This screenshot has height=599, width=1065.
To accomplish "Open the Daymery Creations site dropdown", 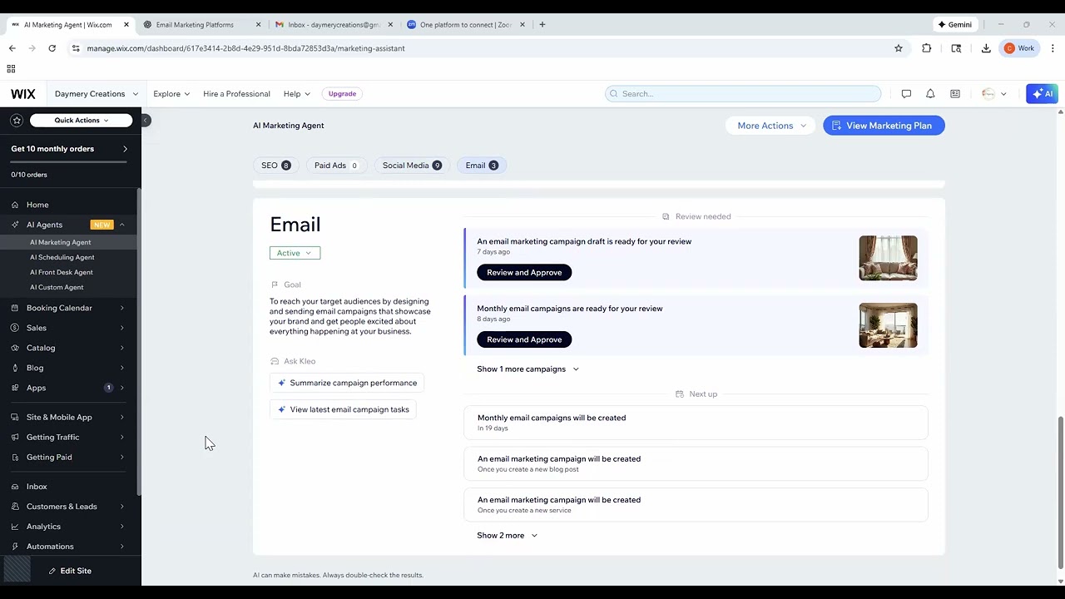I will pyautogui.click(x=97, y=94).
